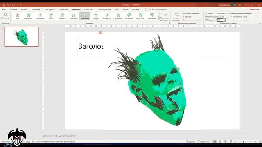Click the zoom slider in the status bar
Viewport: 262px width, 147px height.
243,142
